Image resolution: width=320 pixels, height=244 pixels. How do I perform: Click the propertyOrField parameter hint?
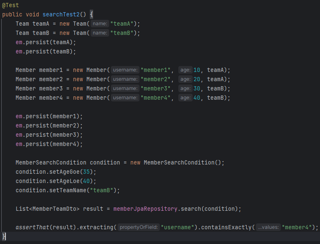(139, 227)
